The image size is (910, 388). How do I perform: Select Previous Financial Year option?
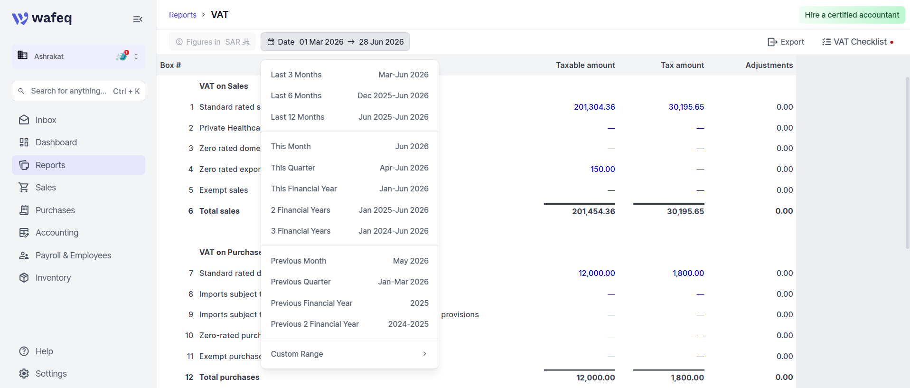(350, 303)
